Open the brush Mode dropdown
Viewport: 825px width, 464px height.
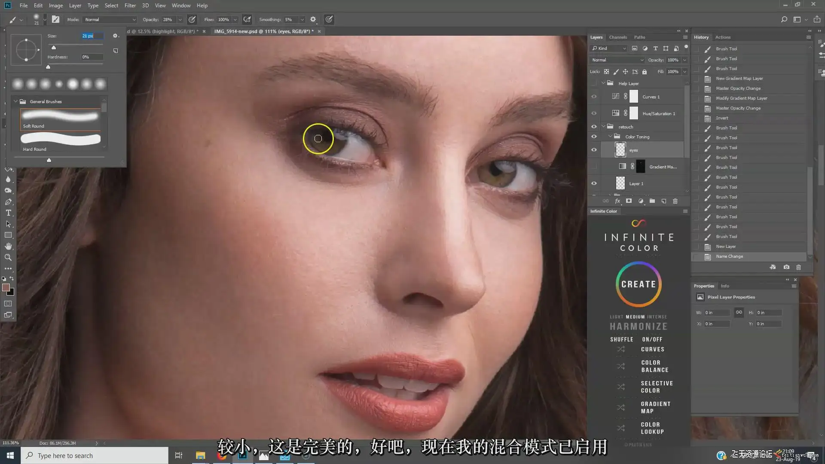pyautogui.click(x=110, y=19)
